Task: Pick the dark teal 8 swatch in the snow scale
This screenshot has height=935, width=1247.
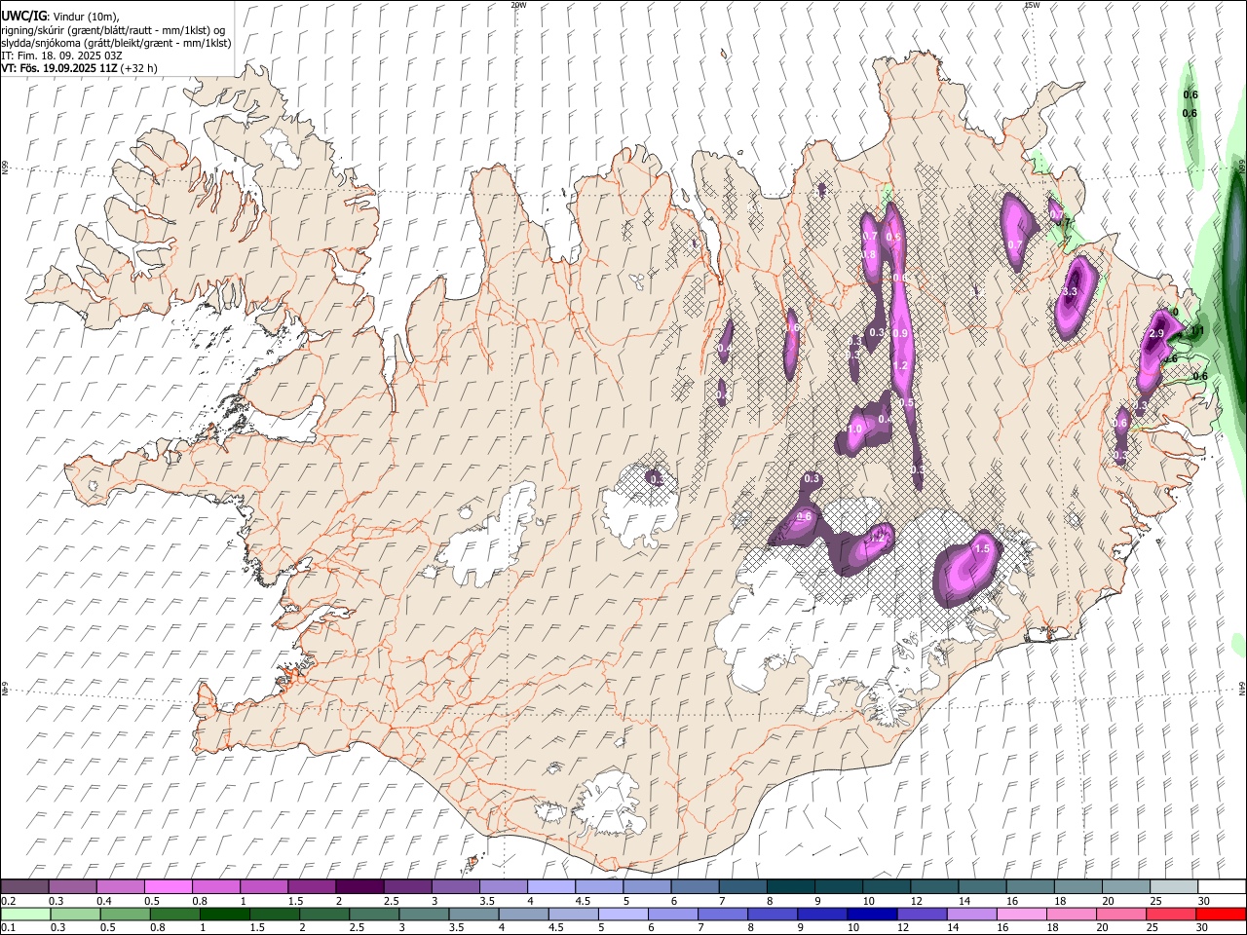Action: (790, 887)
